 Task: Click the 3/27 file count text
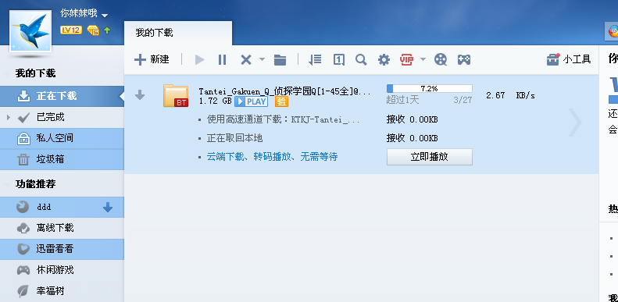(463, 100)
